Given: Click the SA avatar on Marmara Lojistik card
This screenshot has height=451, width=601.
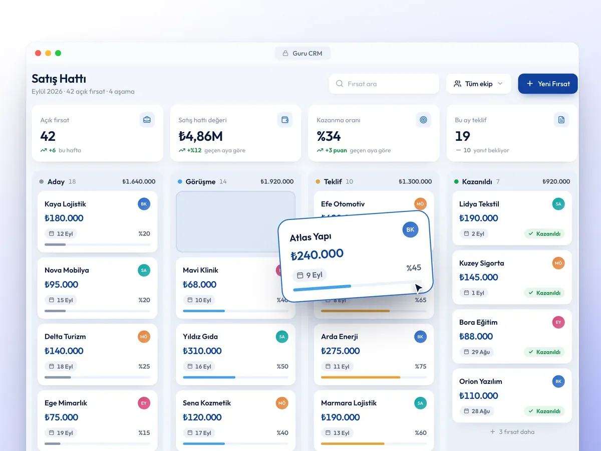Looking at the screenshot, I should [x=420, y=403].
